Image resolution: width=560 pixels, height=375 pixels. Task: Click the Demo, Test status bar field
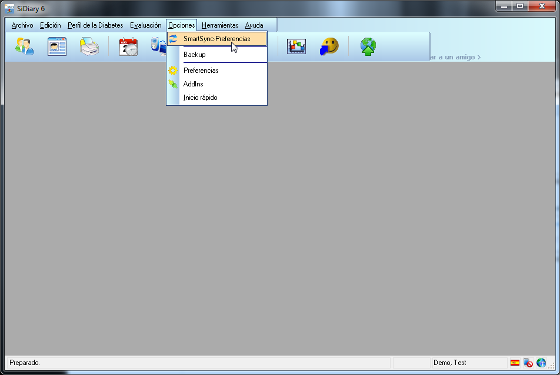tap(450, 363)
